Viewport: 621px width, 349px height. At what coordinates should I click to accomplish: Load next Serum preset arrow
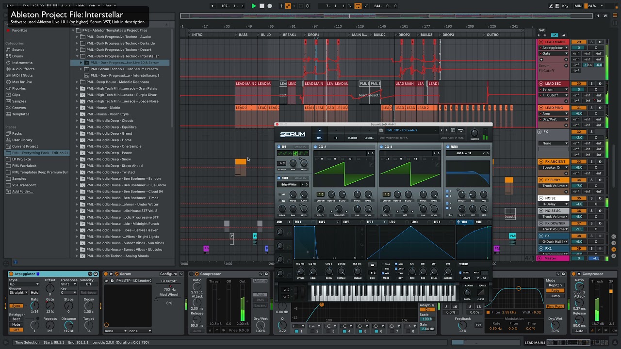click(447, 130)
